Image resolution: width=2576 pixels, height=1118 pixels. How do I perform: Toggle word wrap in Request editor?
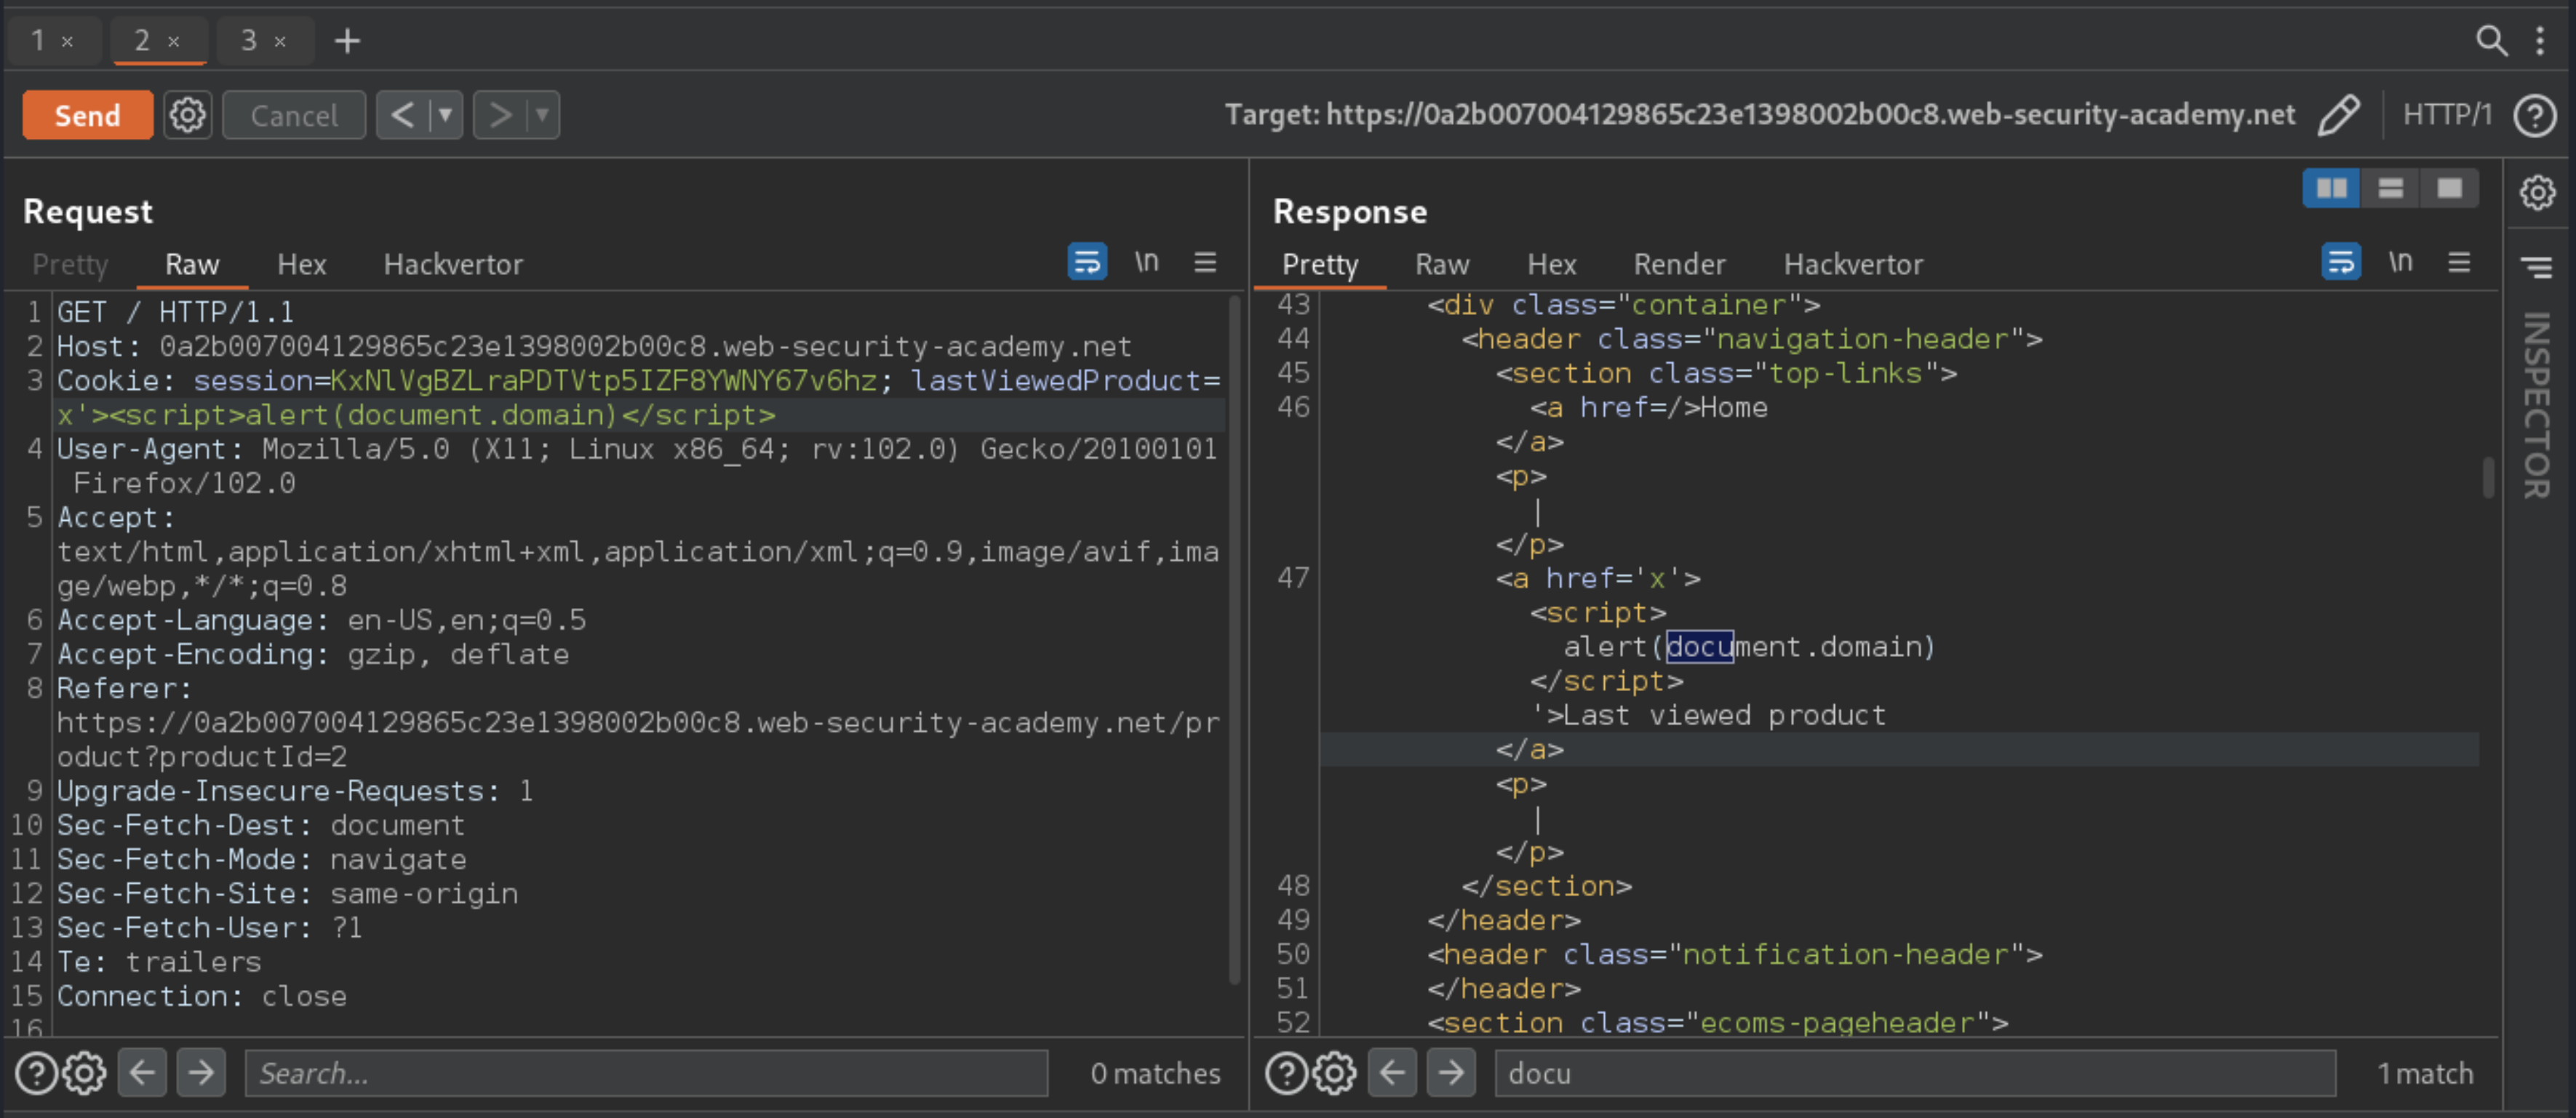[x=1087, y=262]
